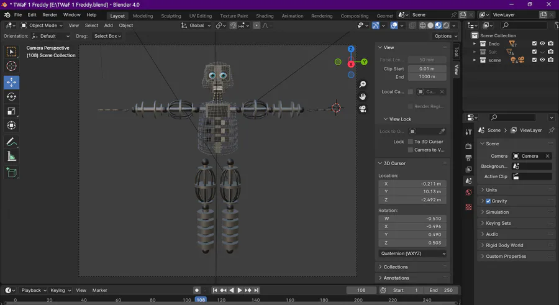559x305 pixels.
Task: Click the red X axis gizmo
Action: tap(351, 64)
